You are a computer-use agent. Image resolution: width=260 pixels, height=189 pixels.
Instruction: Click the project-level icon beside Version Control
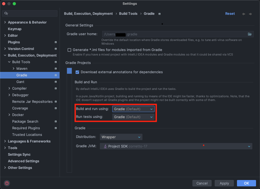pos(56,49)
